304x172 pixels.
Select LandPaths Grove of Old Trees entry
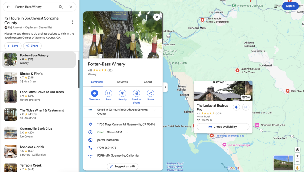pos(39,96)
